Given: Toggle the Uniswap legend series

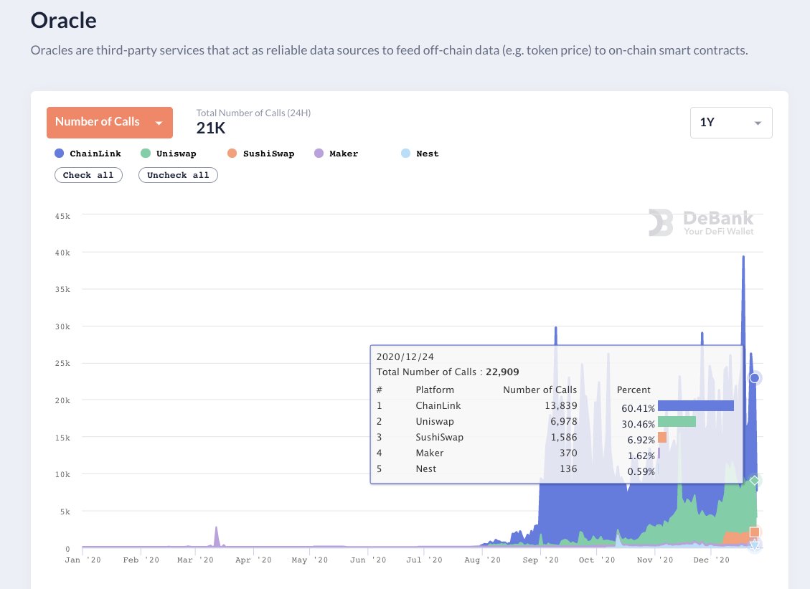Looking at the screenshot, I should [169, 154].
